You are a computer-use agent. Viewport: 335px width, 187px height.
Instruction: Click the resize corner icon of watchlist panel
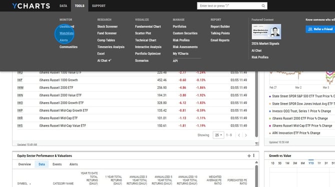tap(257, 144)
